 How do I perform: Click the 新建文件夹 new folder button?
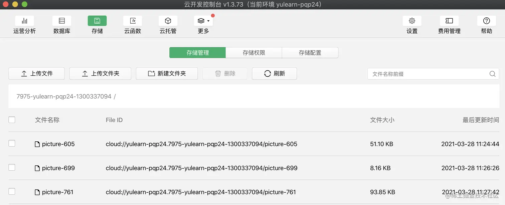(x=167, y=74)
